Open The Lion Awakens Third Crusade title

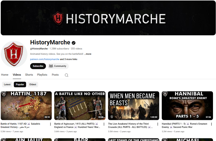(130, 125)
